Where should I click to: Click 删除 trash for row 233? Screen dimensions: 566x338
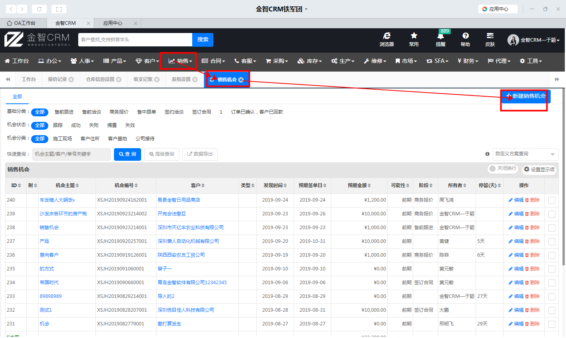pyautogui.click(x=532, y=296)
